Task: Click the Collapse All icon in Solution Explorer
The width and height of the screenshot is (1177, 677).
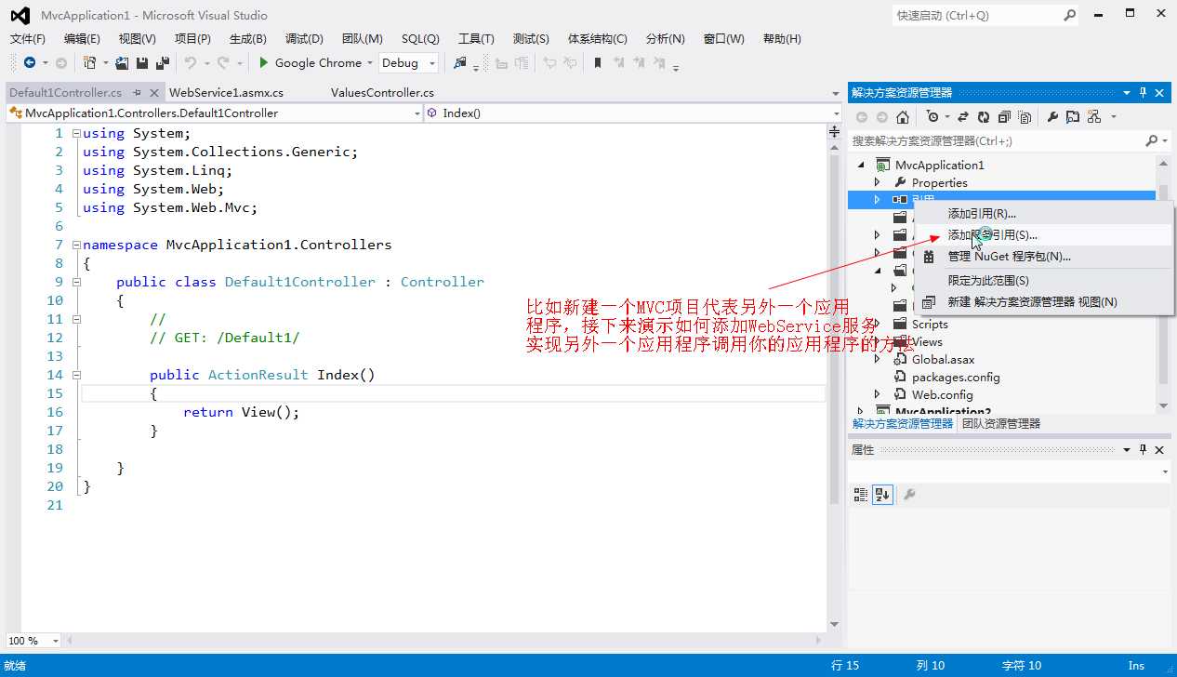Action: [x=1004, y=117]
